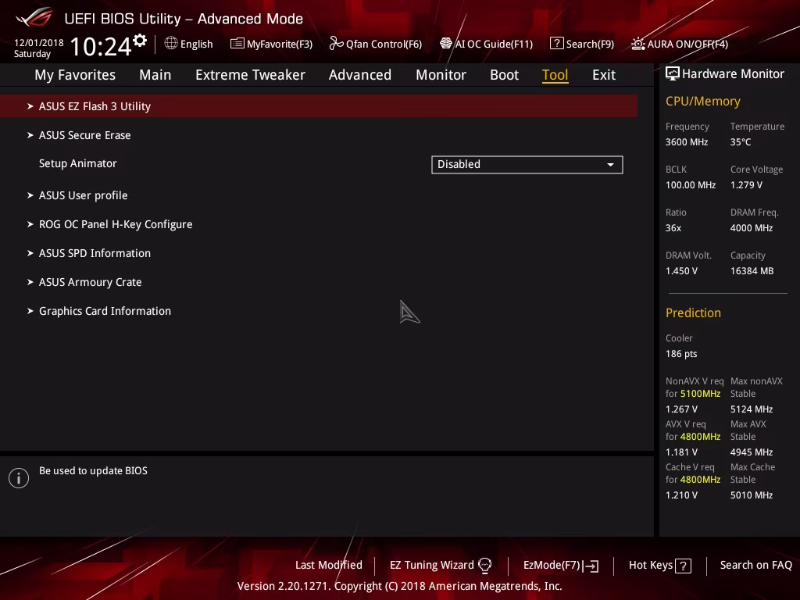
Task: Click the 16384 MB capacity value
Action: tap(752, 271)
